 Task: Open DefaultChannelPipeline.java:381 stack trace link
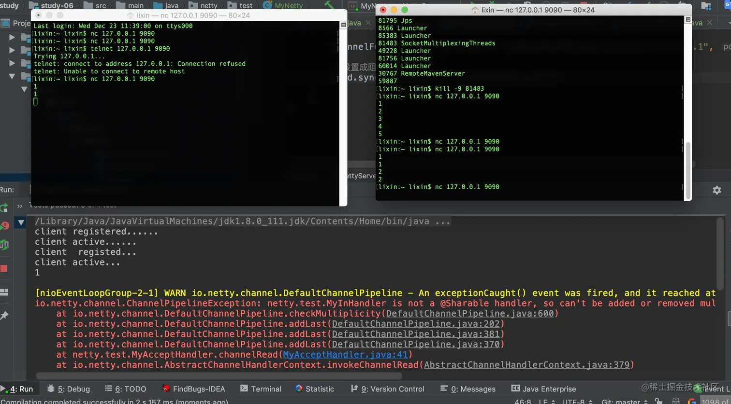click(x=416, y=334)
